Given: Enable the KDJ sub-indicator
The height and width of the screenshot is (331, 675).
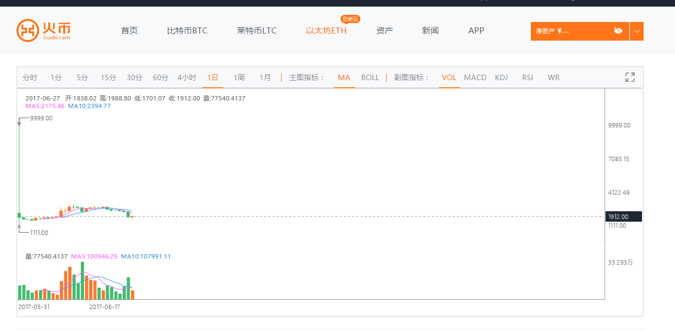Looking at the screenshot, I should tap(501, 77).
